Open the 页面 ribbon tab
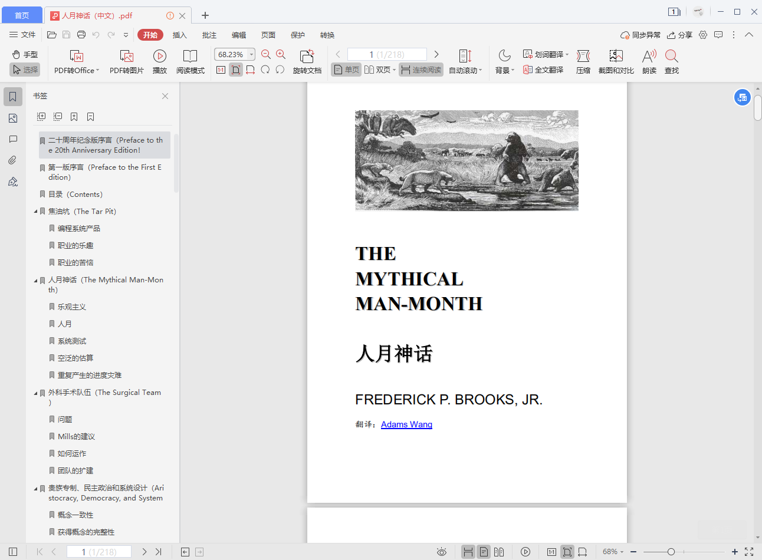 click(x=268, y=35)
